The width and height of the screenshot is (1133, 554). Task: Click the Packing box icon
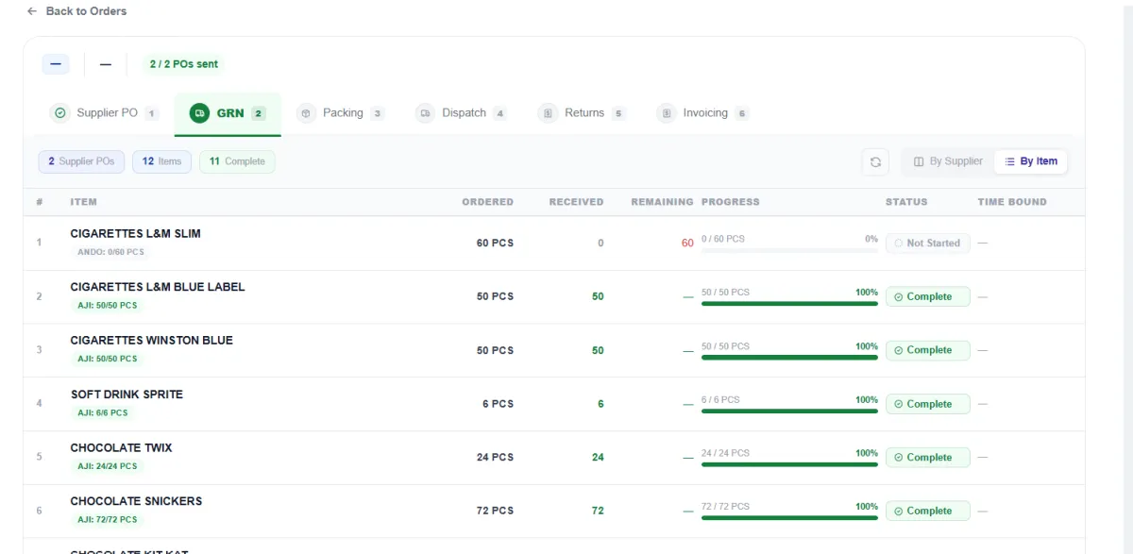coord(306,113)
